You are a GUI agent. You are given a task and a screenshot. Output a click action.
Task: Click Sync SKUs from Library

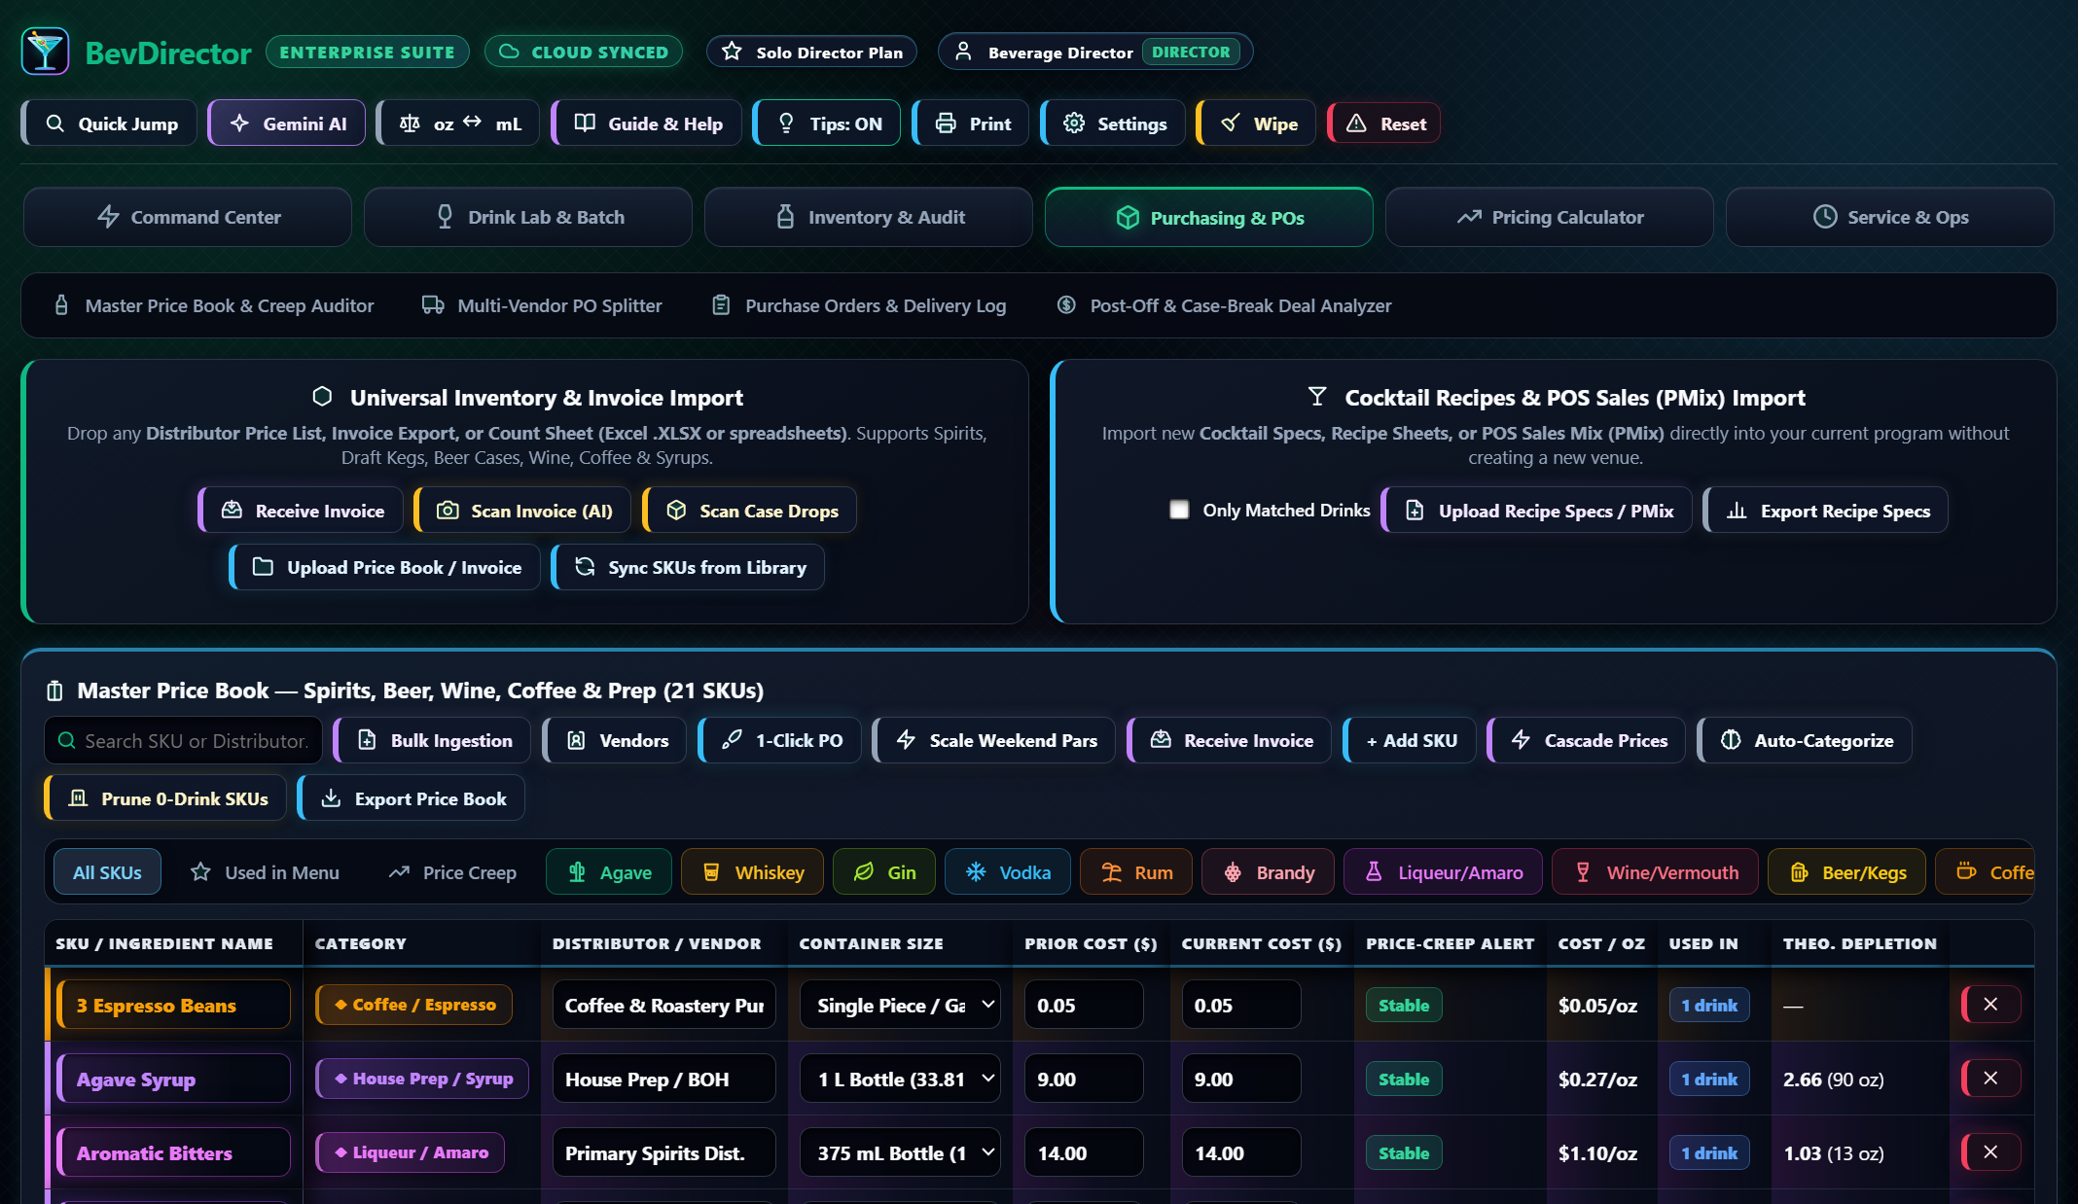(x=688, y=567)
